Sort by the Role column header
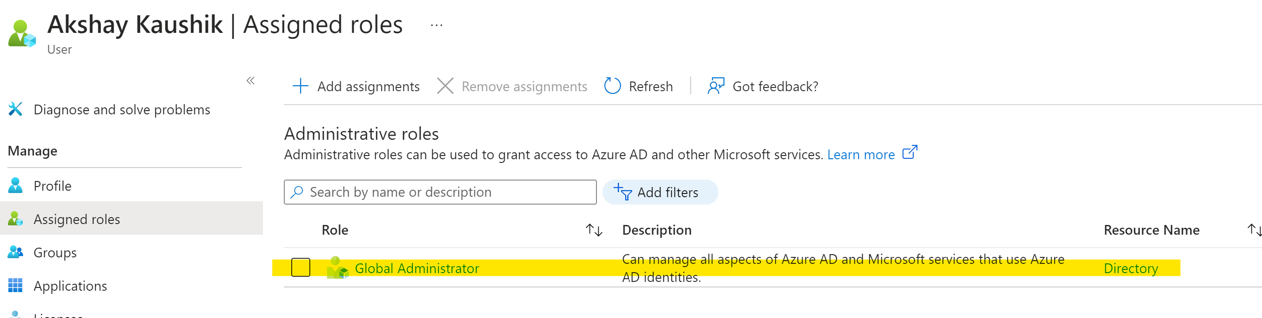The image size is (1262, 318). (334, 230)
